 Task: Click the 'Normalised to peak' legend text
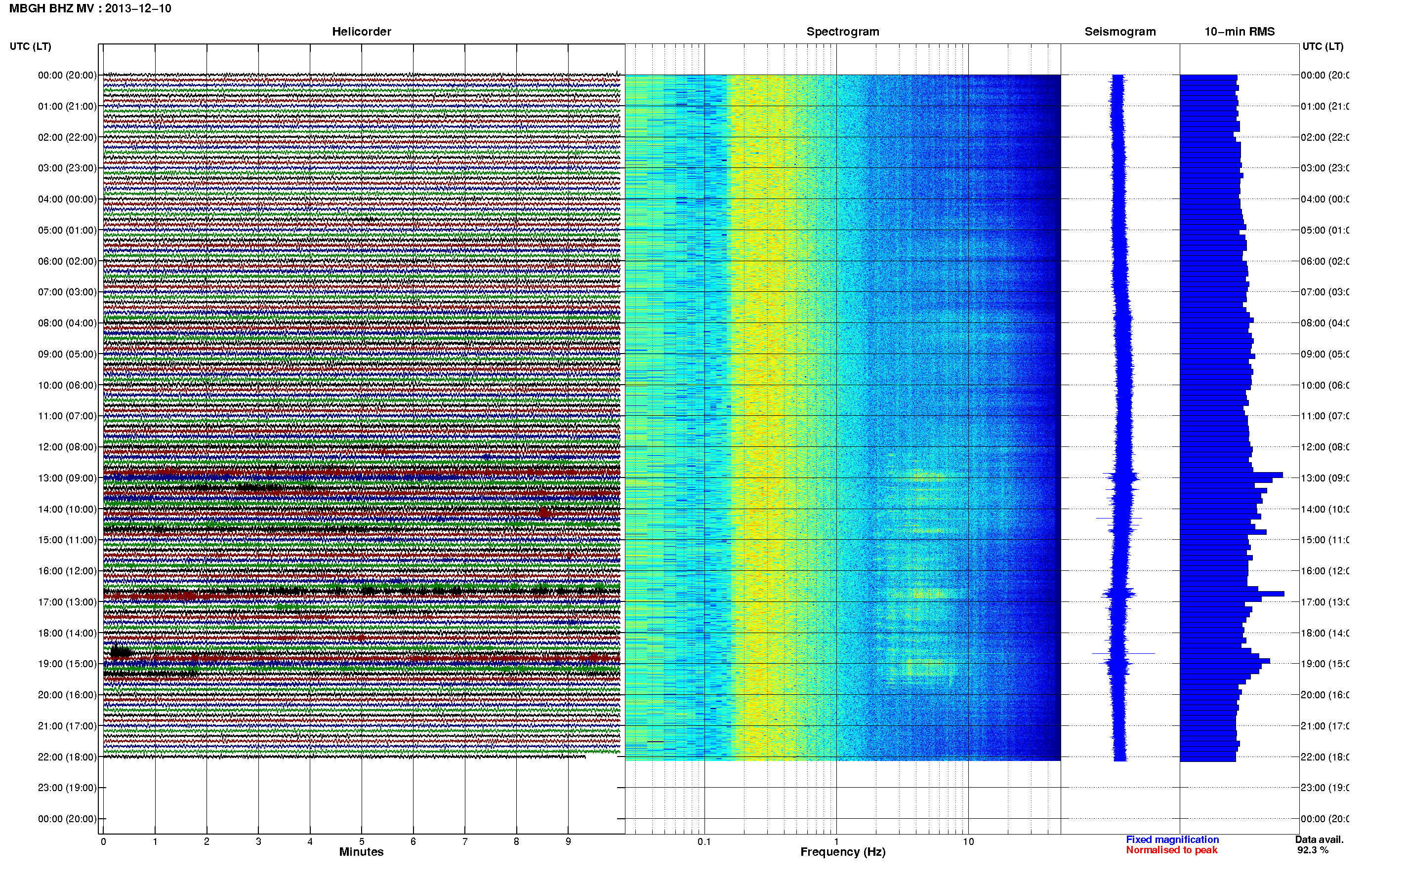click(x=1171, y=850)
